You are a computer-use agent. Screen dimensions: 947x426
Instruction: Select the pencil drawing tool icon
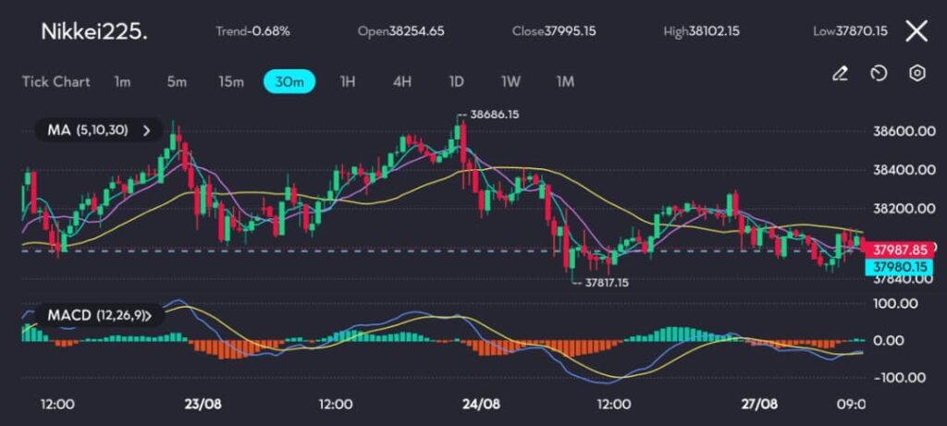[x=840, y=74]
